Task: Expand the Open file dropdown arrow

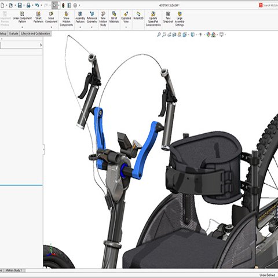Action: pyautogui.click(x=15, y=6)
